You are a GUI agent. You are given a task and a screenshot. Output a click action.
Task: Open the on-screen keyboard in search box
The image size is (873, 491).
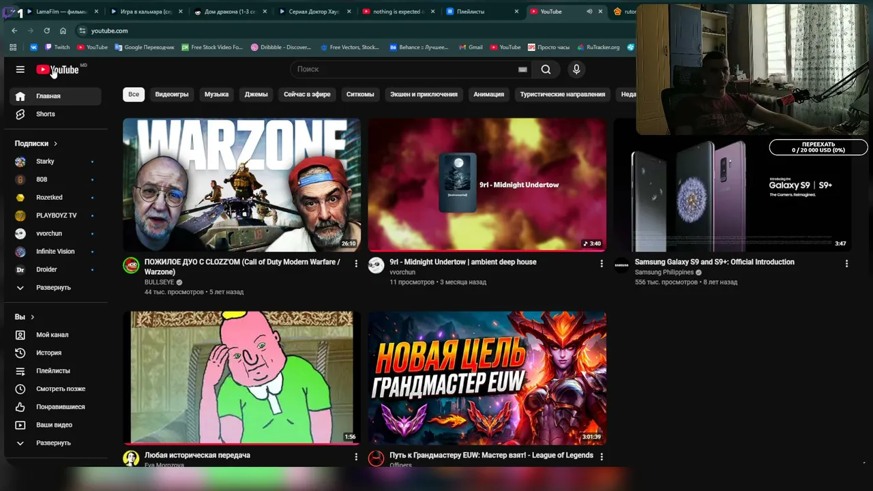[x=522, y=69]
